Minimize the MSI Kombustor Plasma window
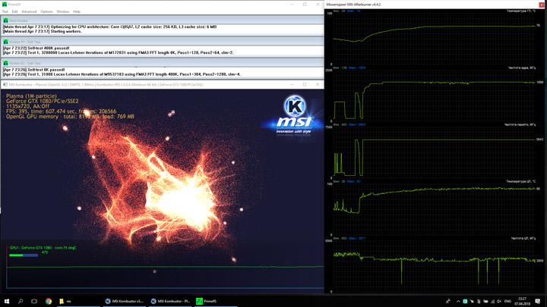 coord(292,85)
